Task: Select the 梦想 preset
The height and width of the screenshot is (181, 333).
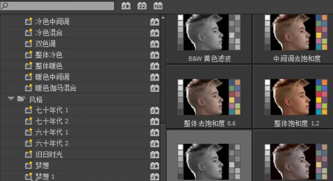Action: click(42, 166)
